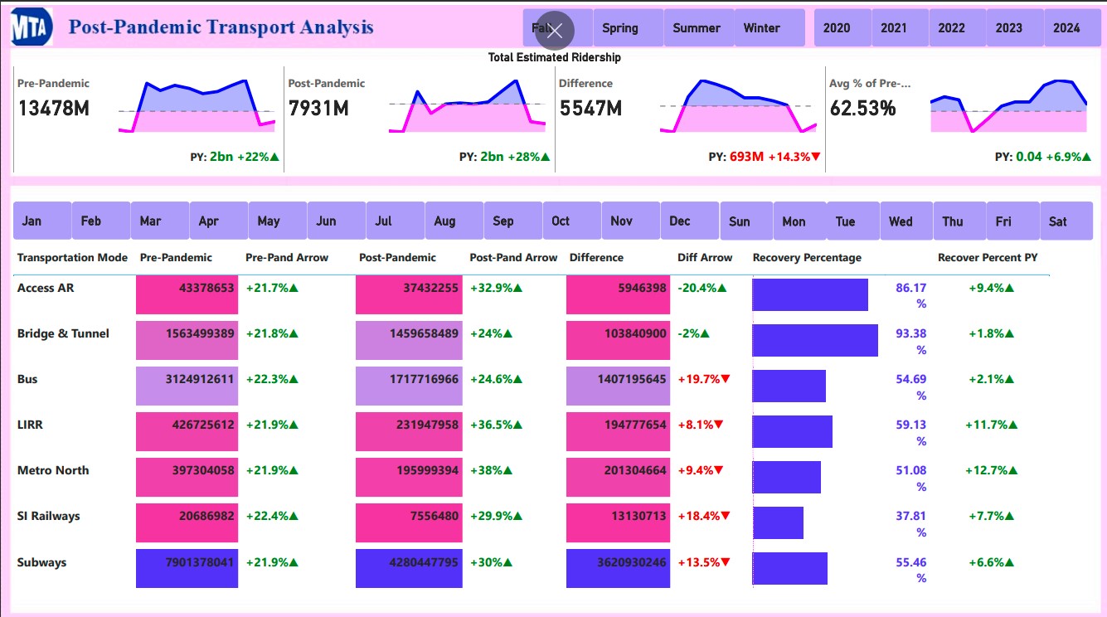Sort by Post-Pandemic column header
This screenshot has width=1107, height=617.
(x=397, y=257)
